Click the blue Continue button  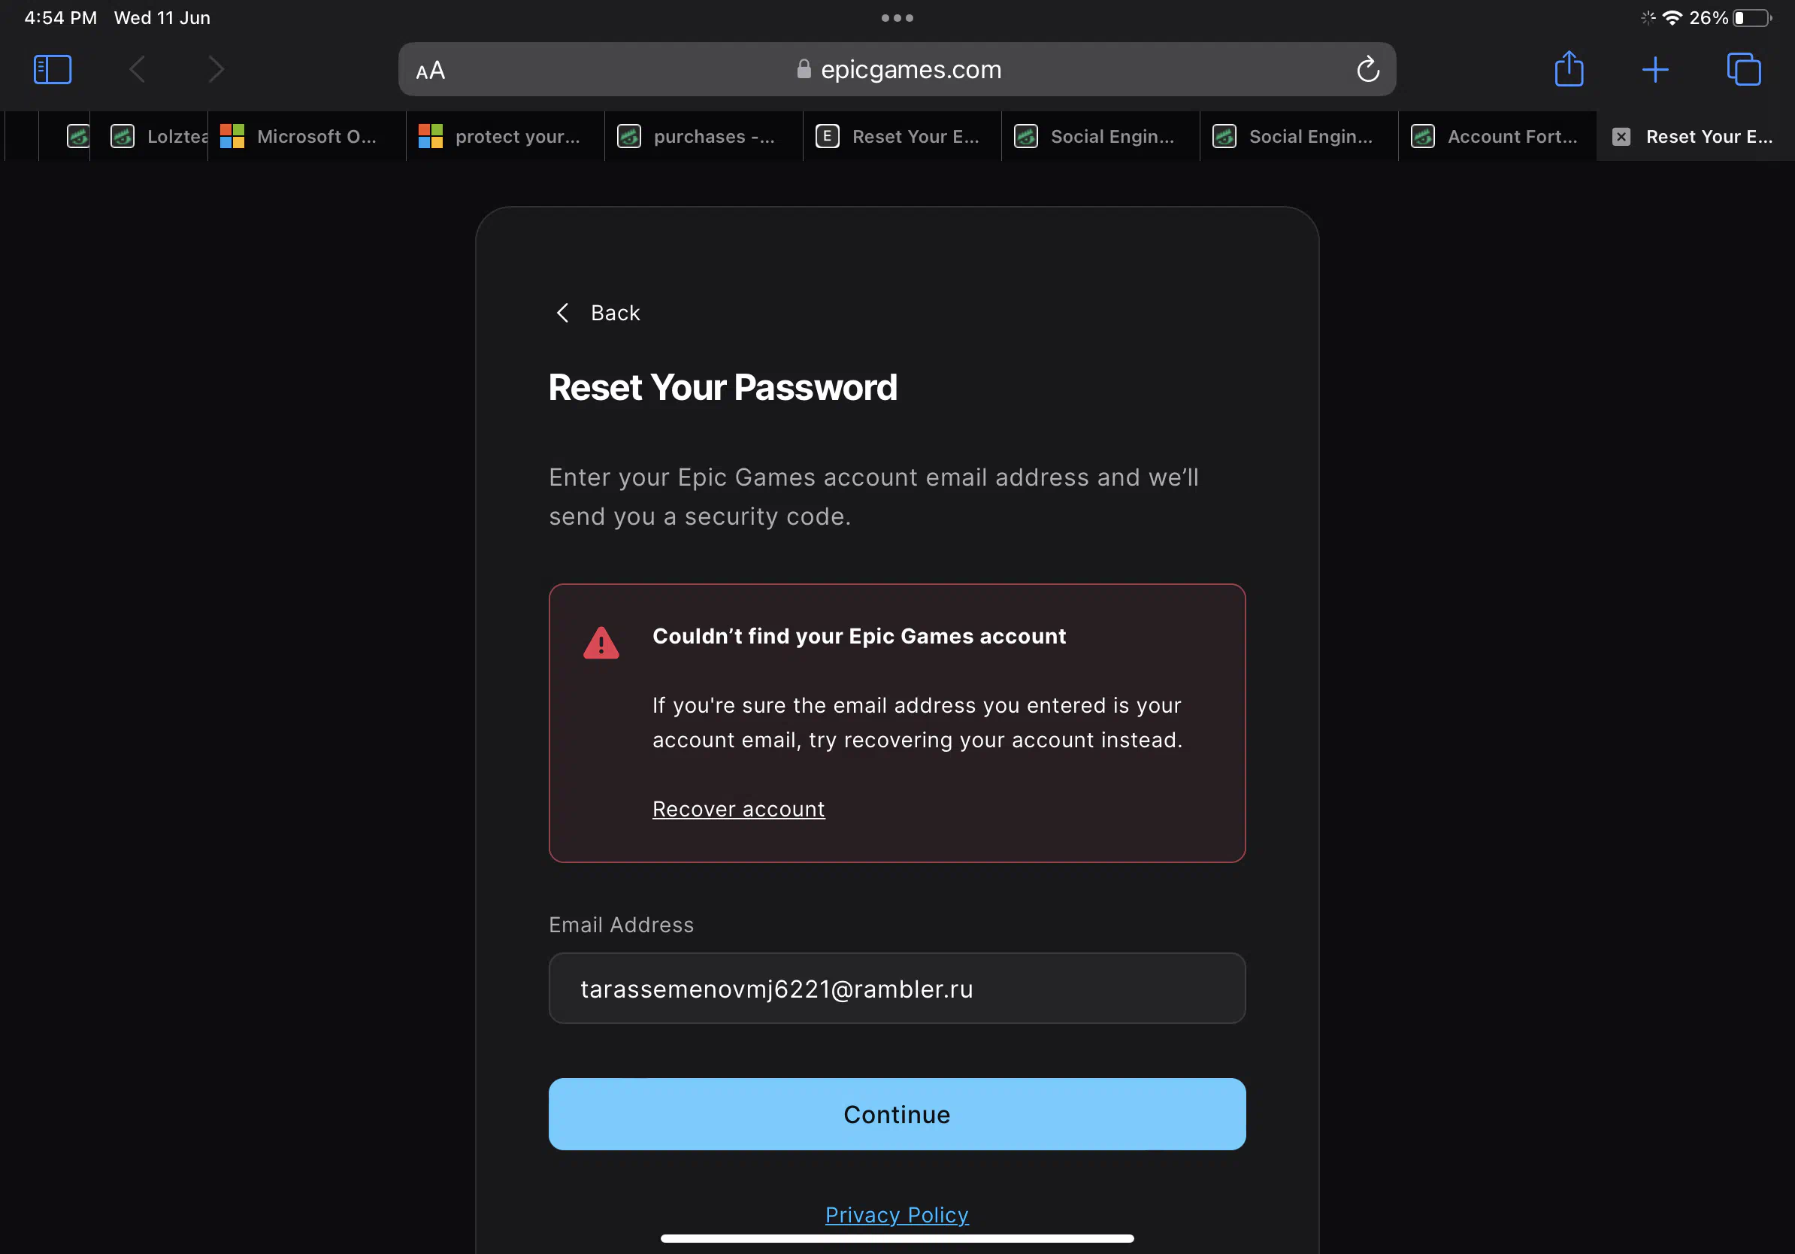point(897,1114)
